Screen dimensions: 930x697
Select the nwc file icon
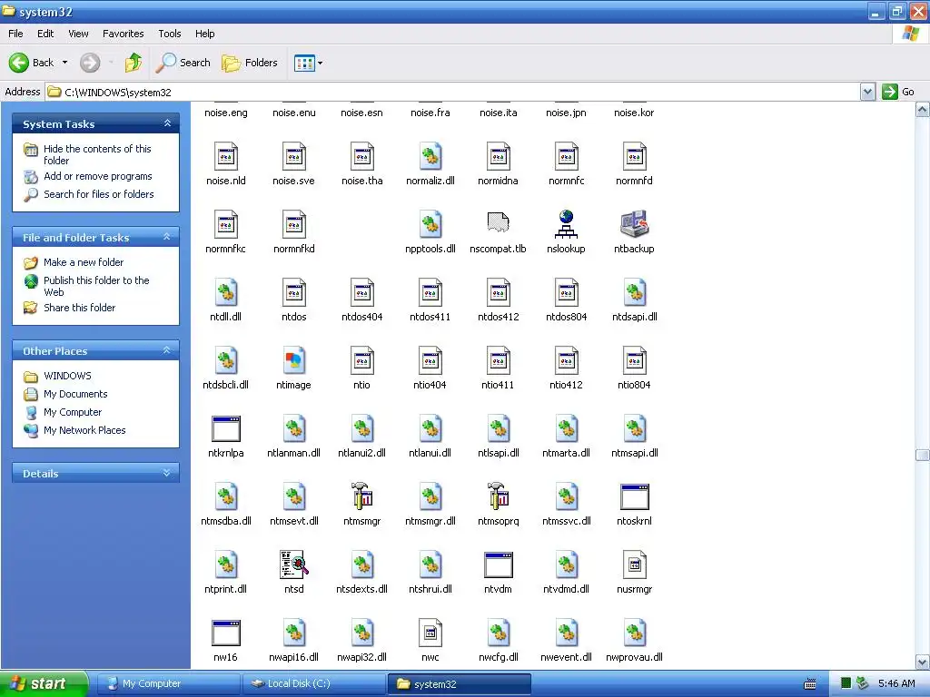[430, 633]
